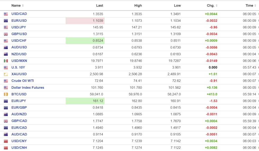Sort table by the Chg. column arrows

(217, 6)
